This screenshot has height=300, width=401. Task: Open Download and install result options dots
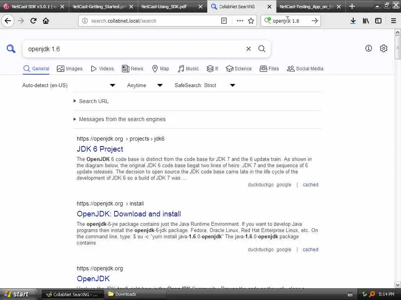(297, 250)
